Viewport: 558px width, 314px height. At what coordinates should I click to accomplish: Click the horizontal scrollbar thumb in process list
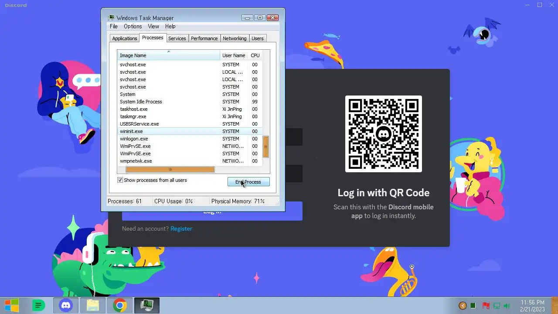coord(170,170)
